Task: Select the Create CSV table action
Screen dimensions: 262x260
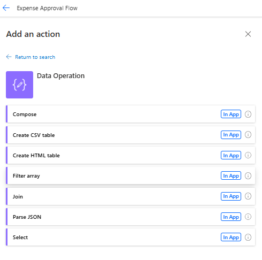Action: pyautogui.click(x=130, y=135)
